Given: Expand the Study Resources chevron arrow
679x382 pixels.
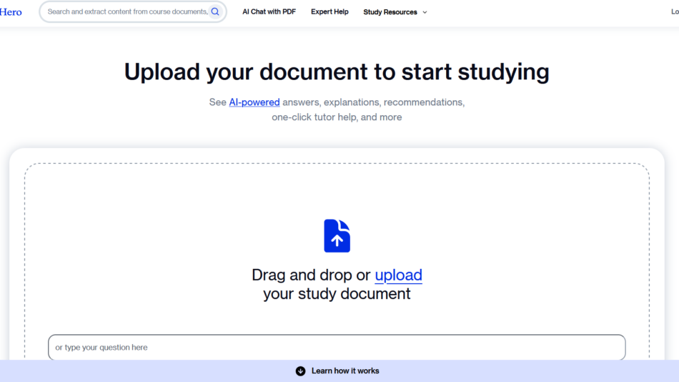Looking at the screenshot, I should point(425,12).
